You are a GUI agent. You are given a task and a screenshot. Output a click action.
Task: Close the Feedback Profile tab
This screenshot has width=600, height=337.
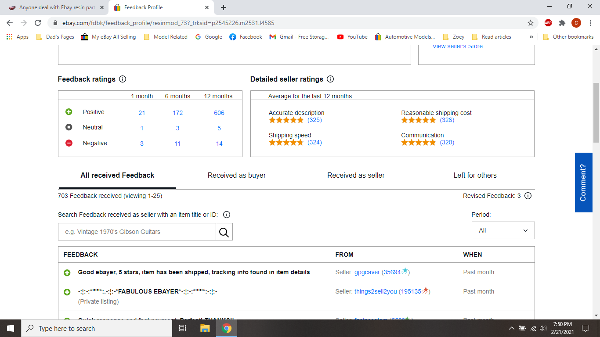[x=207, y=7]
